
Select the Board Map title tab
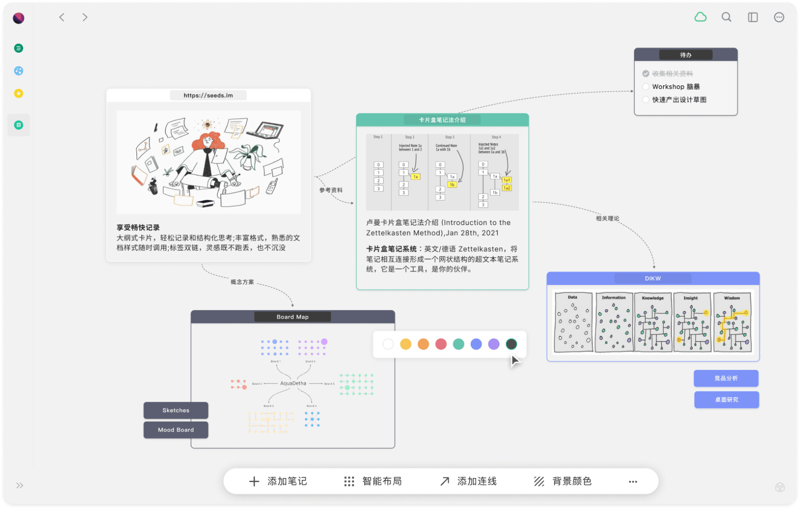(292, 316)
